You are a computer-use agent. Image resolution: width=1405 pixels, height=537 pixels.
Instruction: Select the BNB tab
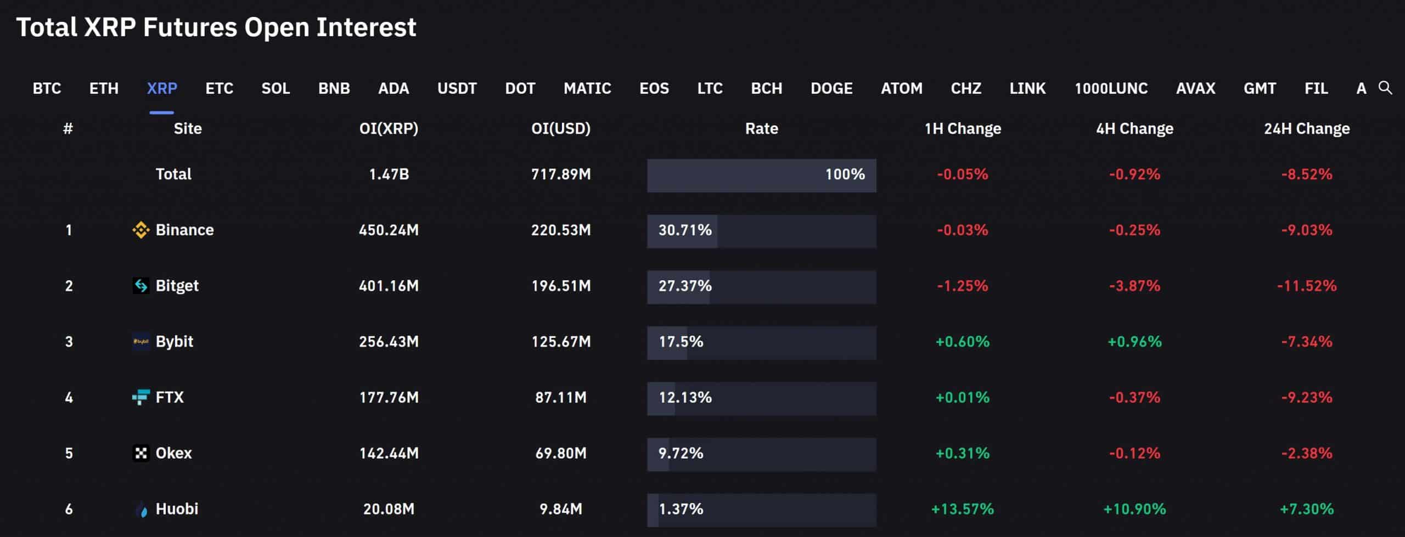334,88
